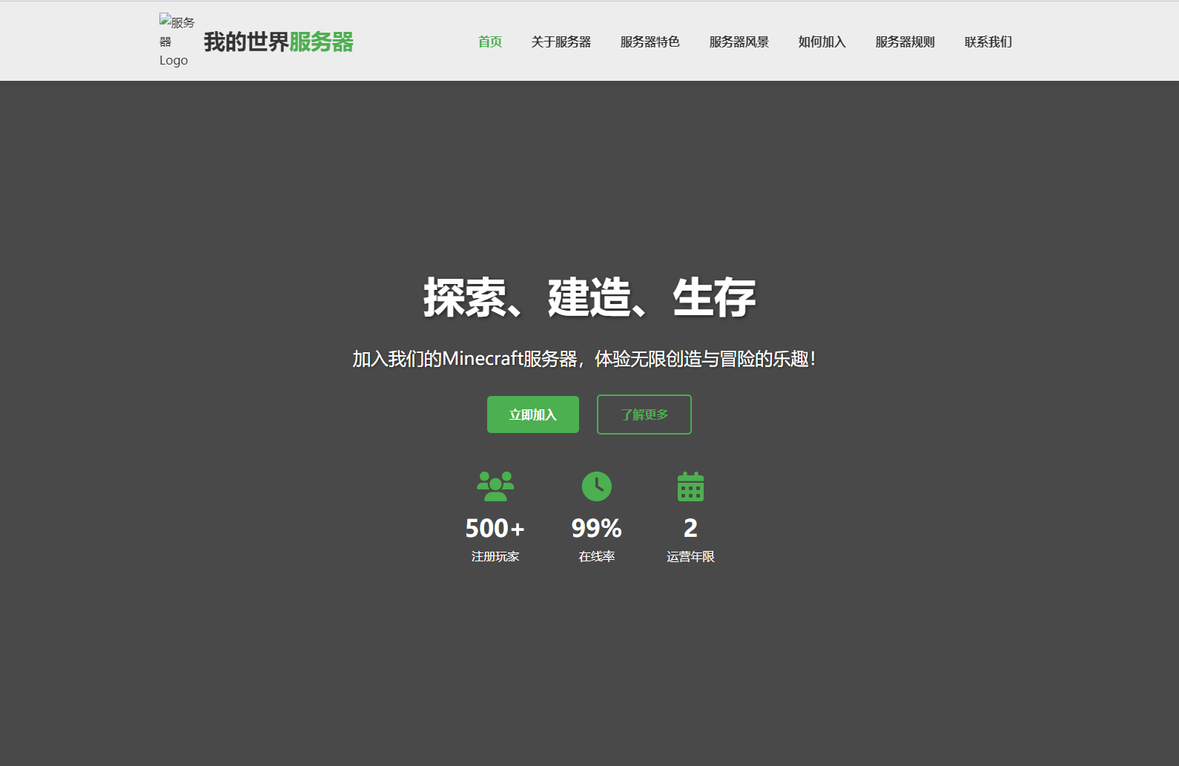Click the Minecraft服务器 subtitle text
Image resolution: width=1179 pixels, height=766 pixels.
click(x=584, y=359)
